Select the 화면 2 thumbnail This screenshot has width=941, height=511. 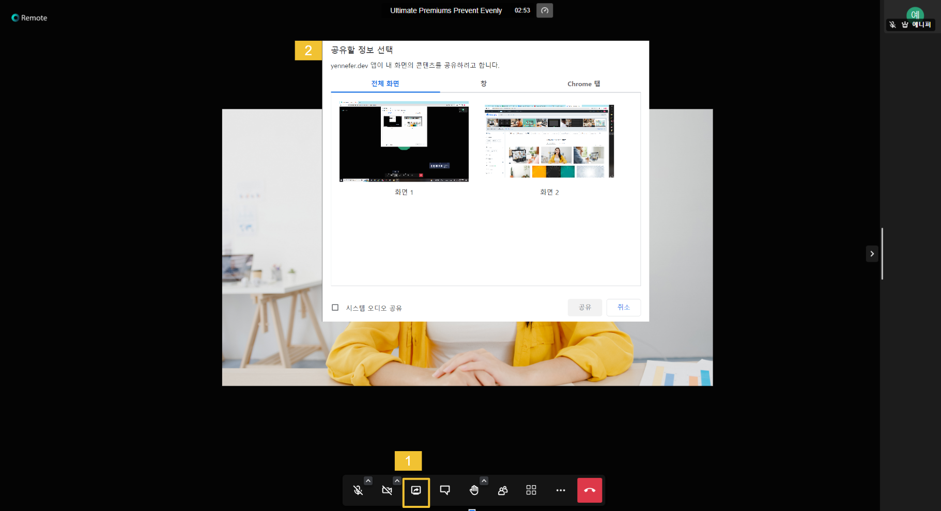549,141
